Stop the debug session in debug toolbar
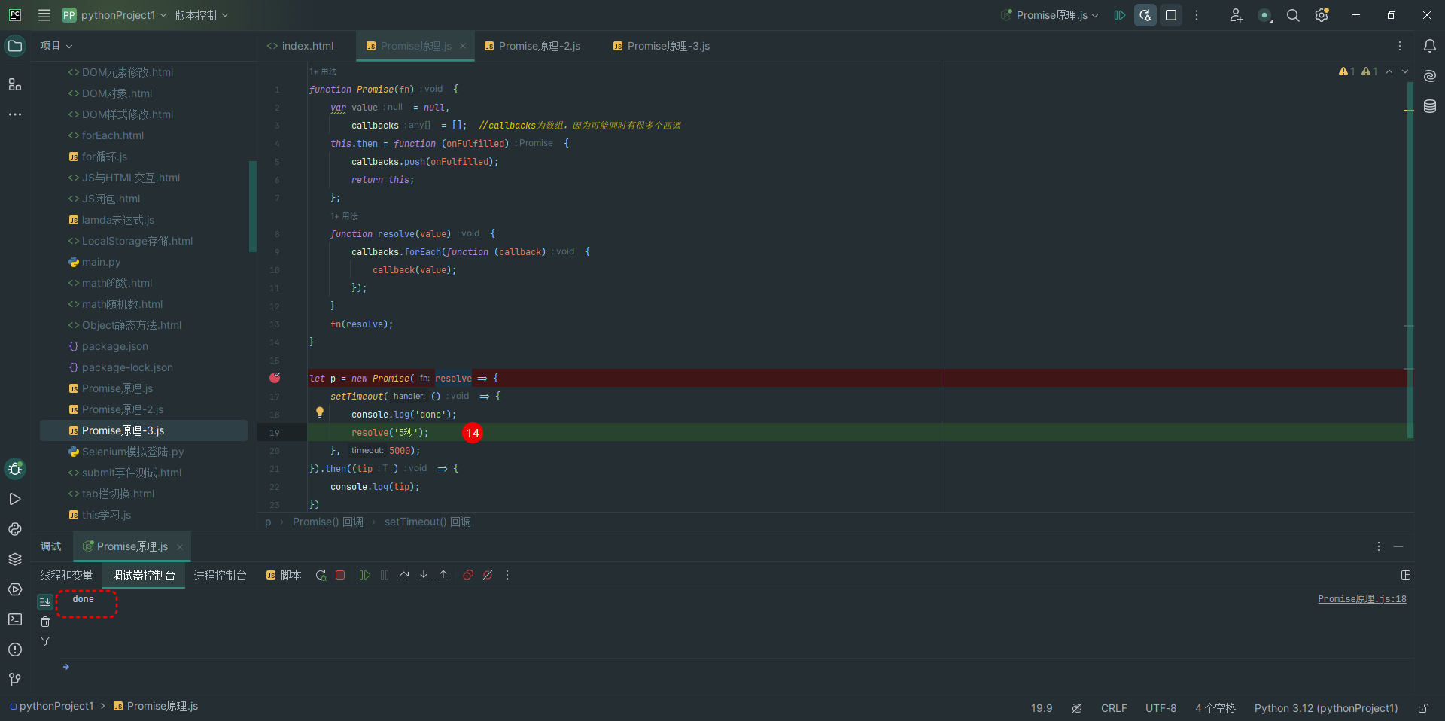The image size is (1445, 721). coord(340,575)
